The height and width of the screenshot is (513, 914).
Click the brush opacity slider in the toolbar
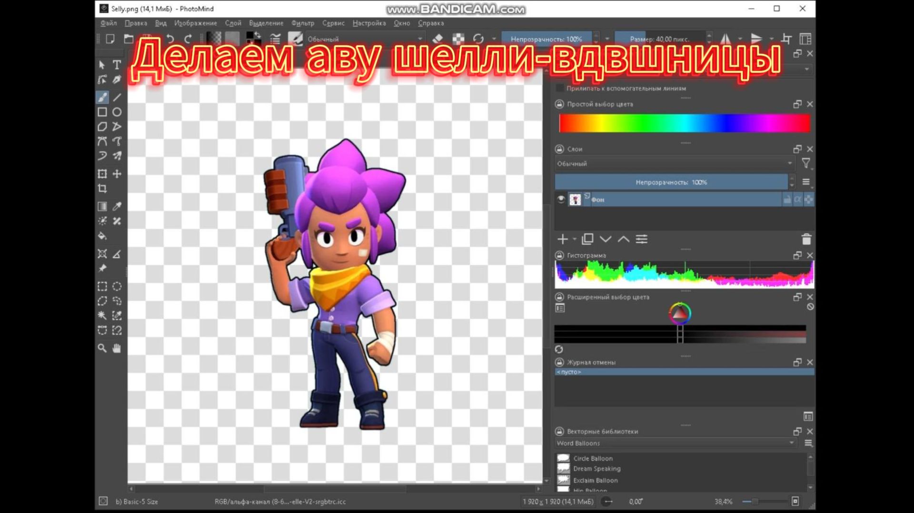click(x=546, y=39)
